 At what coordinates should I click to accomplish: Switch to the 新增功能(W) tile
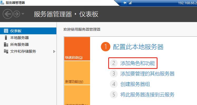point(77,73)
